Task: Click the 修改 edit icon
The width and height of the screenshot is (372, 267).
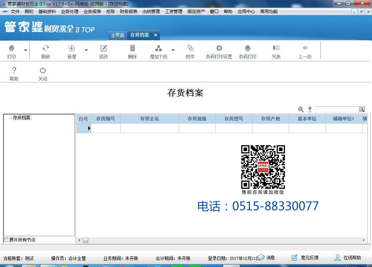Action: click(104, 48)
